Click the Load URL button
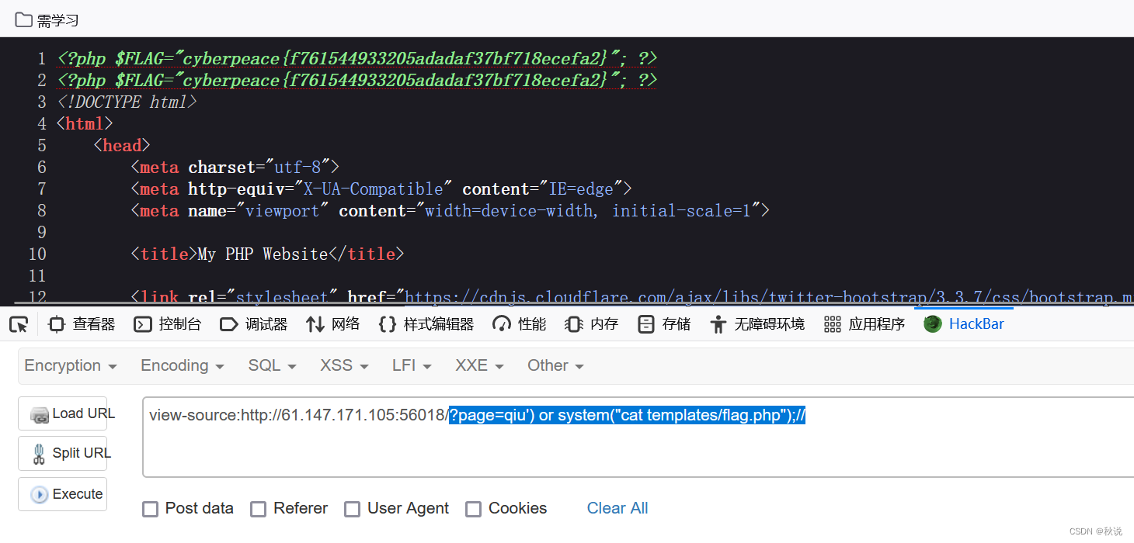Image resolution: width=1134 pixels, height=543 pixels. (x=63, y=413)
